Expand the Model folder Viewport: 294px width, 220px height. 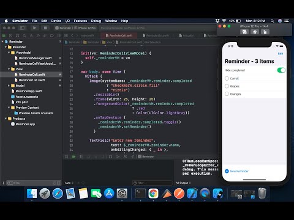click(x=9, y=86)
